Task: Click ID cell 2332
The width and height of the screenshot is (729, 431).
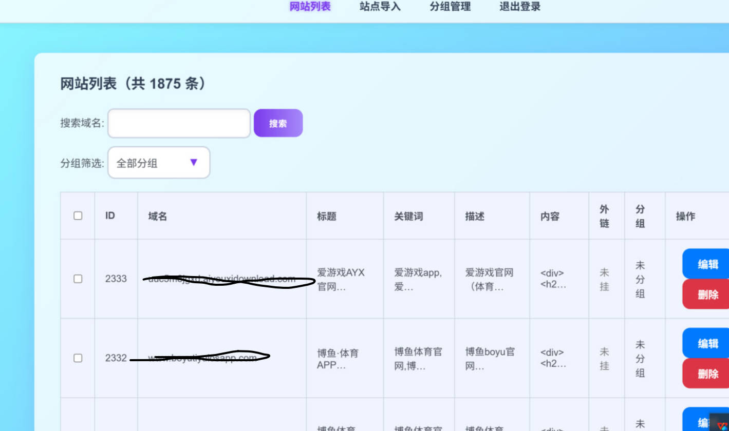Action: point(116,358)
